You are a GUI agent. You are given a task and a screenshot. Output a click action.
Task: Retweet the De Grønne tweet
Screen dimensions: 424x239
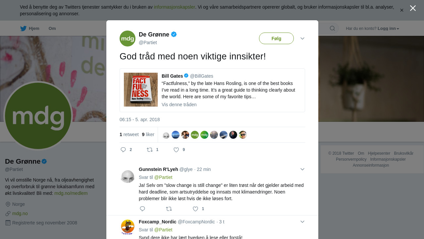[150, 150]
